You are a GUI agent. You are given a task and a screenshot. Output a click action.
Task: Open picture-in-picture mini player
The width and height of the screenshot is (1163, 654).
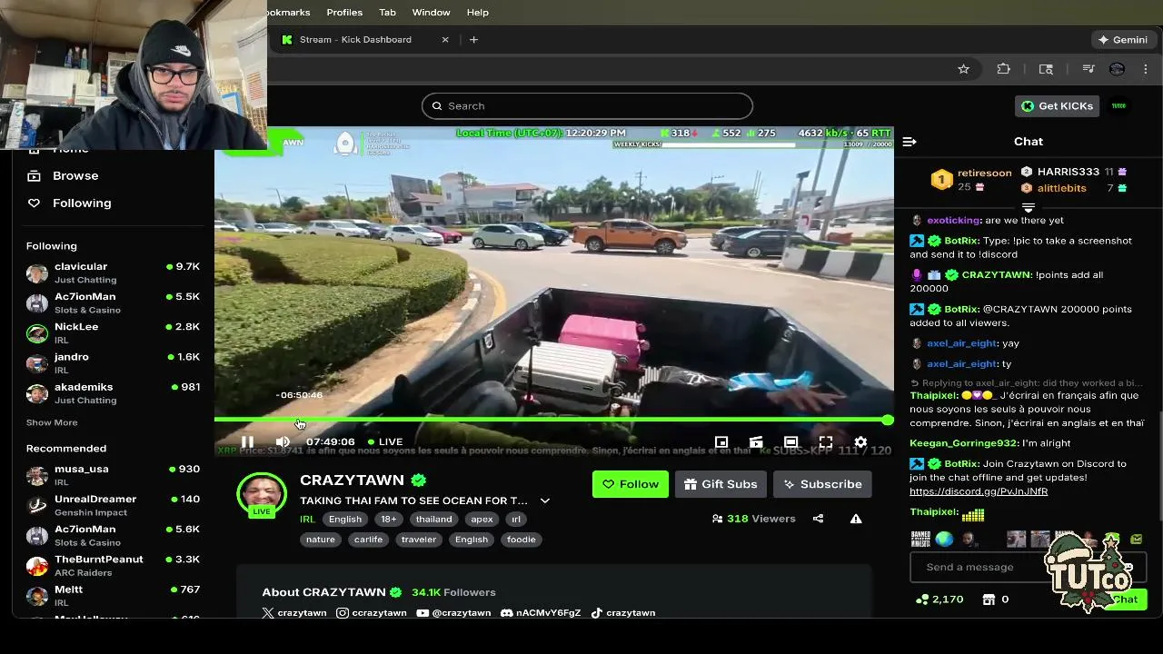coord(721,442)
